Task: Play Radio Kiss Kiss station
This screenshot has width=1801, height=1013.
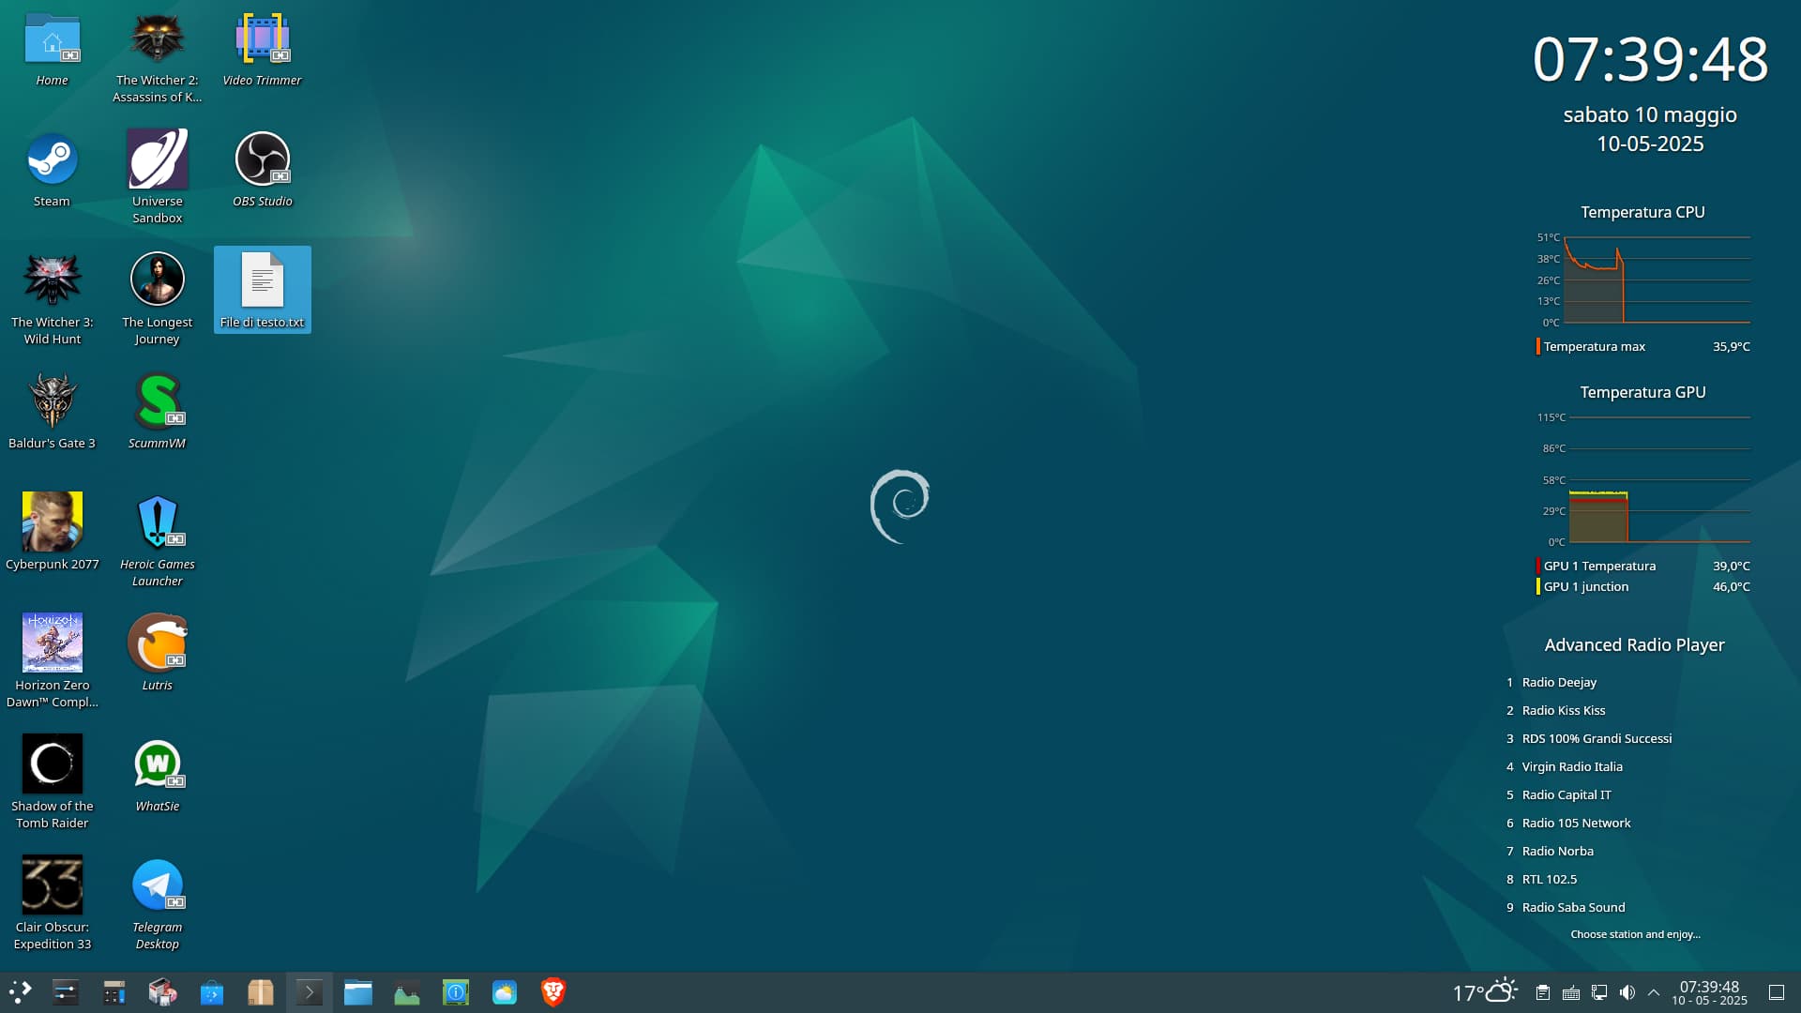Action: click(1564, 710)
